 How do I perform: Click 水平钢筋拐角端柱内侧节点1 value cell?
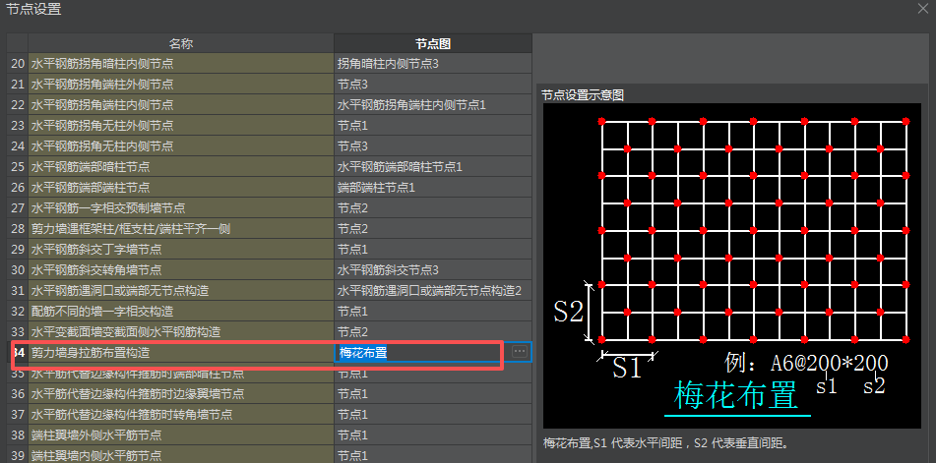pyautogui.click(x=433, y=105)
